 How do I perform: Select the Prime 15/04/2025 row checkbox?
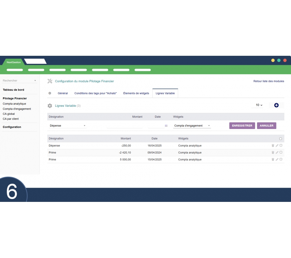coord(281,159)
